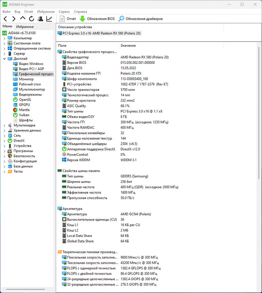
Task: Select the Видео PCI / AGP icon
Action: 15,69
